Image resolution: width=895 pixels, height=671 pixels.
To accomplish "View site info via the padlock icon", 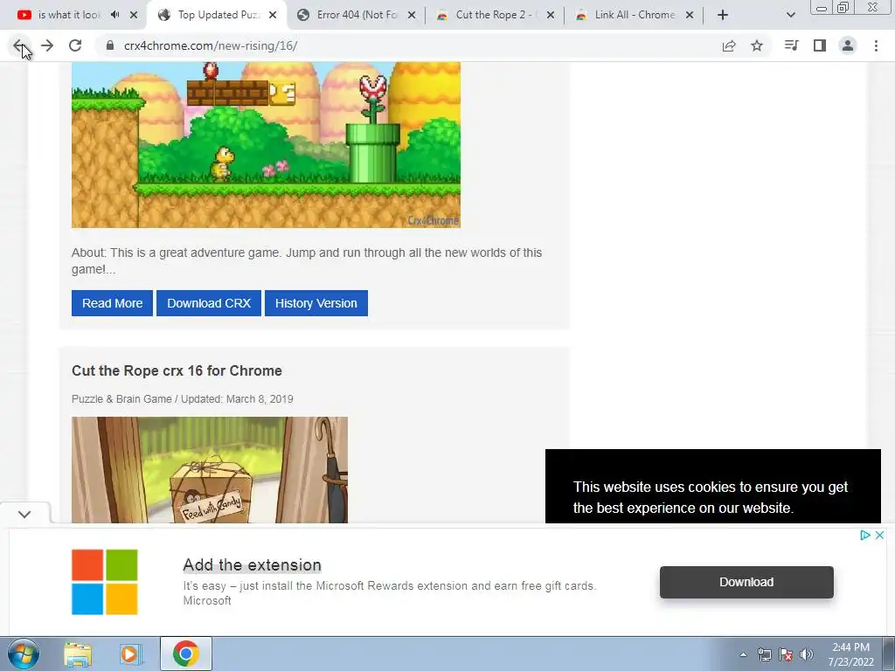I will click(110, 45).
